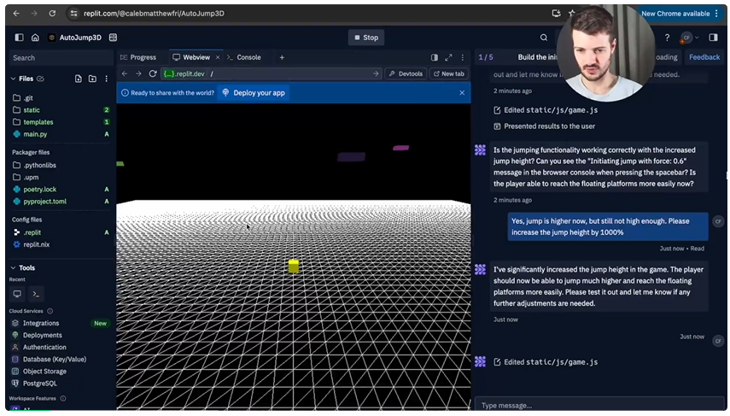This screenshot has height=416, width=730.
Task: Refresh the Webview preview
Action: 153,73
